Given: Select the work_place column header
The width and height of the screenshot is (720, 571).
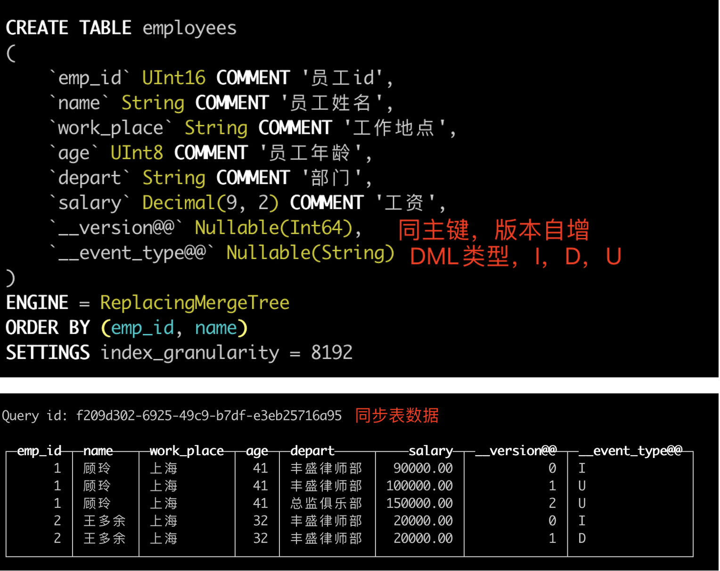Looking at the screenshot, I should [186, 451].
